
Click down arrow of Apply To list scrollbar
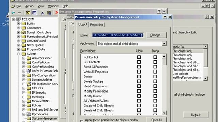pos(205,78)
